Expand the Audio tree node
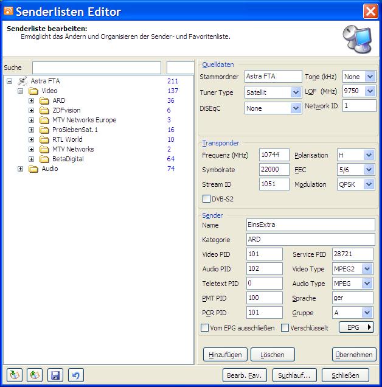382x387 pixels. [20, 169]
